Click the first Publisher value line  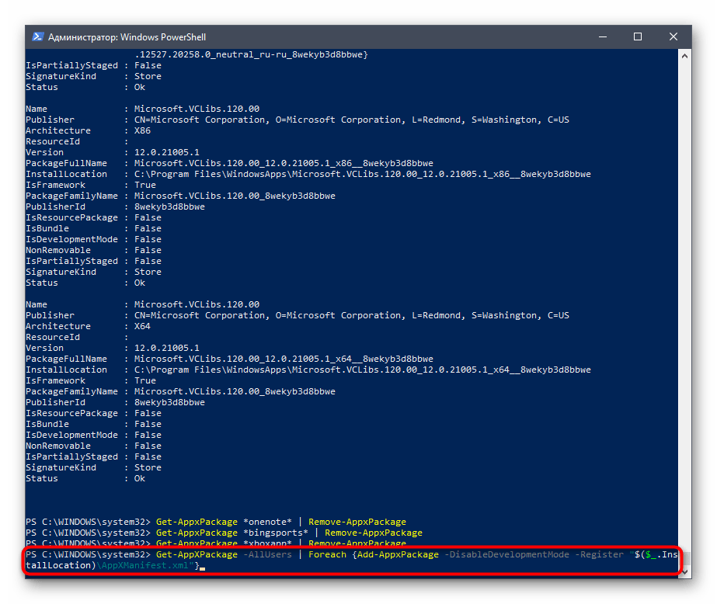351,120
